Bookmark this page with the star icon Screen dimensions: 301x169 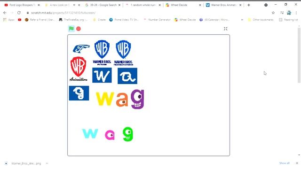273,13
